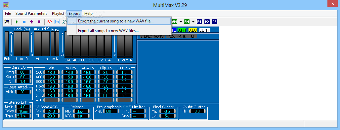Toggle the red BP bypass icon
The image size is (340, 130).
(x=50, y=22)
